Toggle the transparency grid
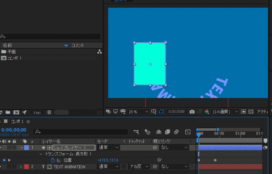This screenshot has width=272, height=174. click(251, 112)
